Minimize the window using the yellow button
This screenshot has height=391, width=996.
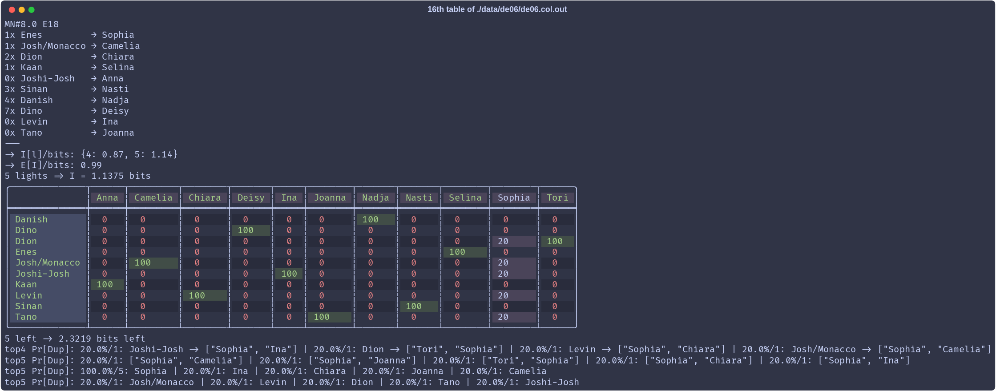coord(22,9)
